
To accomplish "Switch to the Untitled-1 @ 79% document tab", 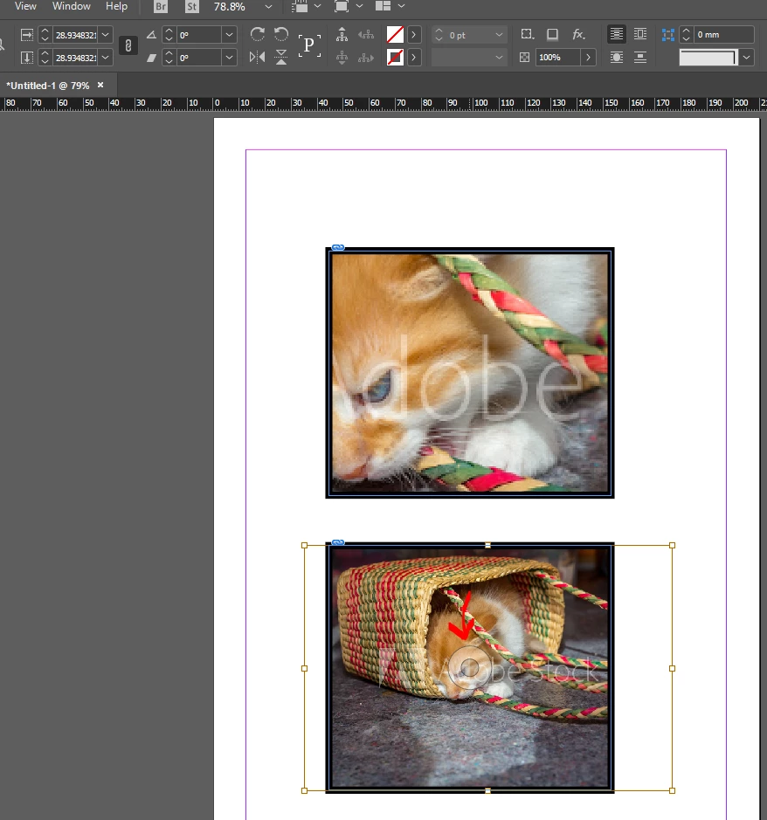I will (48, 86).
